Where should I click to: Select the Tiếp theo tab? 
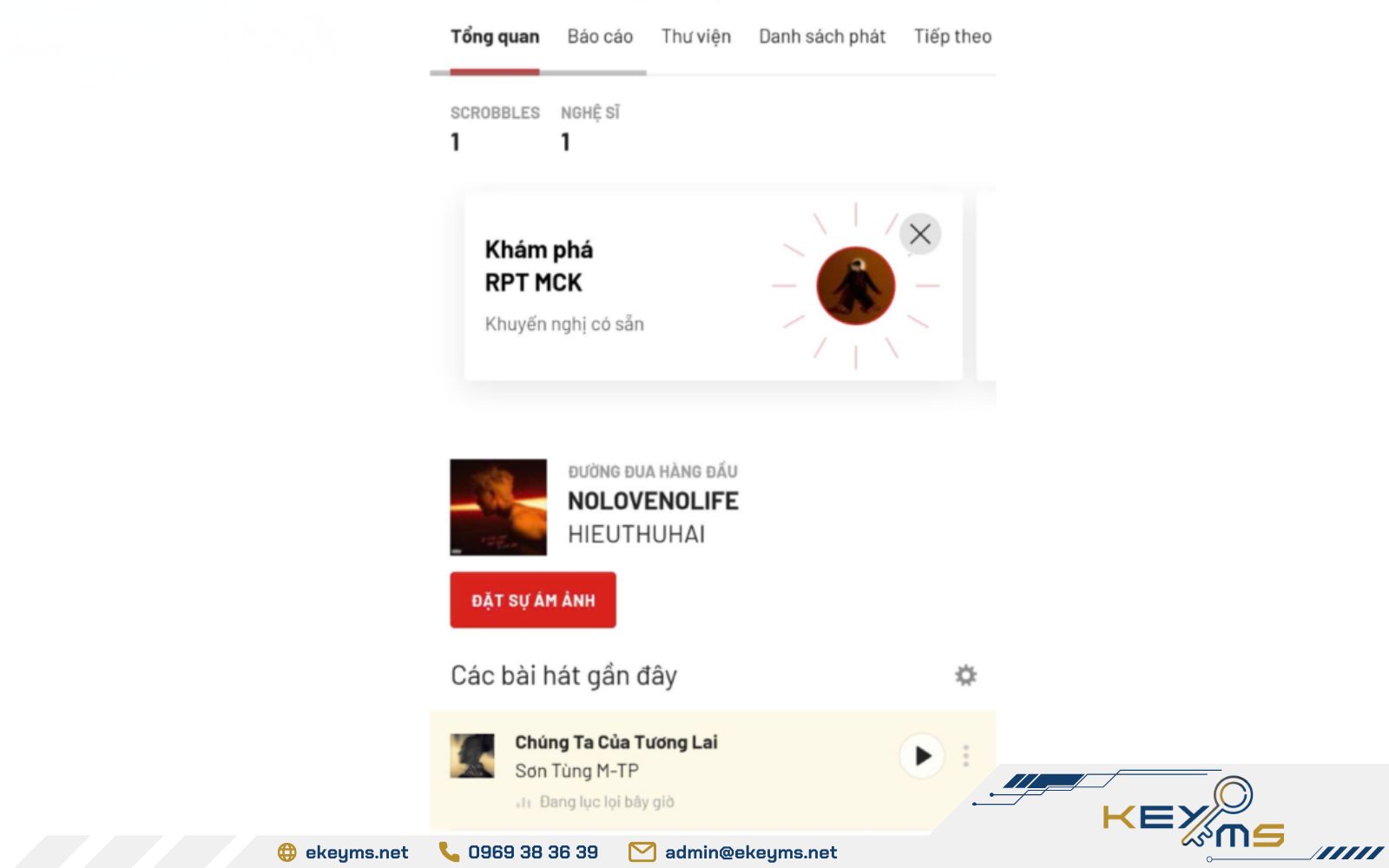pos(952,36)
